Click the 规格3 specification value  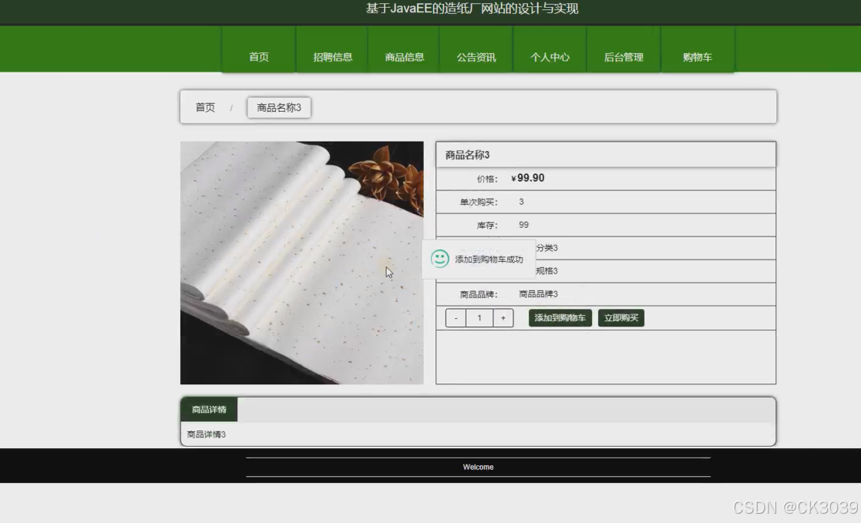pyautogui.click(x=547, y=271)
